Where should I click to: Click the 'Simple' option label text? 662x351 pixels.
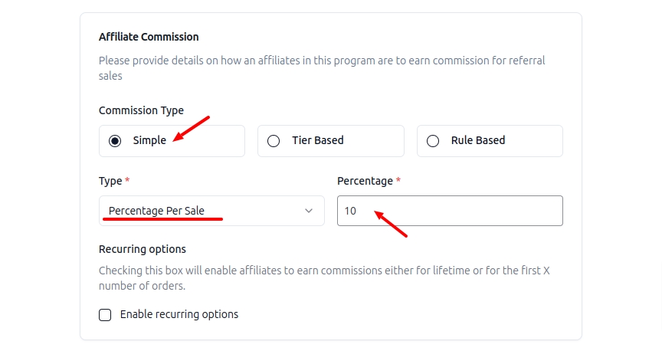pyautogui.click(x=149, y=141)
